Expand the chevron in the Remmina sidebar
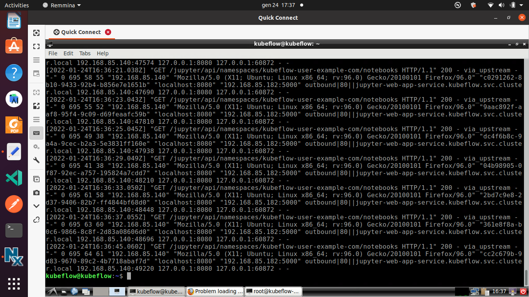529x297 pixels. [x=36, y=206]
